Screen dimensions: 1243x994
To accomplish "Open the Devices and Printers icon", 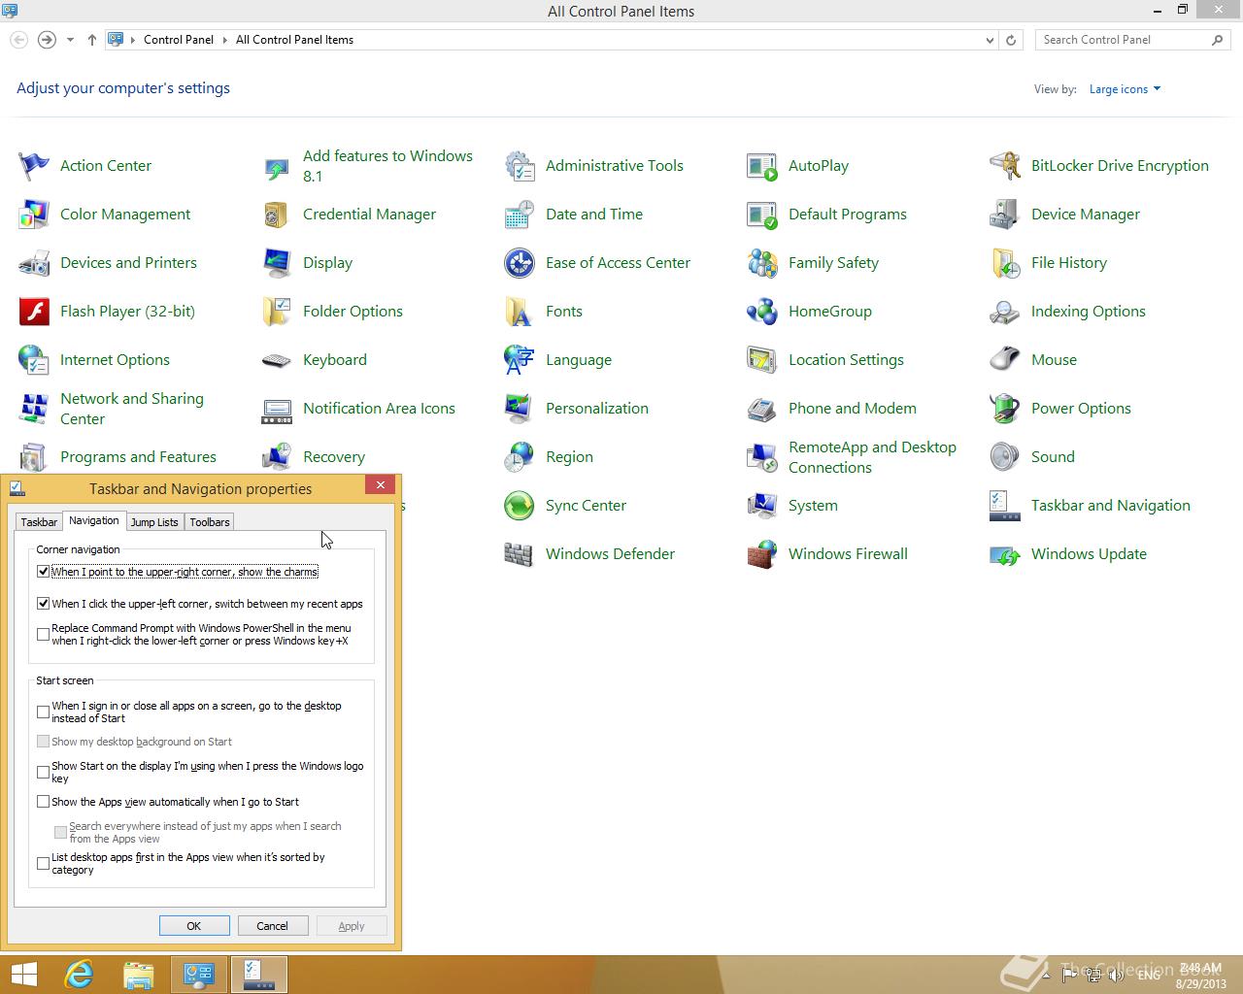I will 34,263.
